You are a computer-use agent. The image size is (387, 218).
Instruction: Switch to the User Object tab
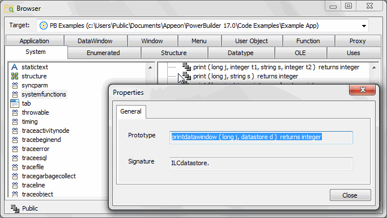[x=252, y=41]
